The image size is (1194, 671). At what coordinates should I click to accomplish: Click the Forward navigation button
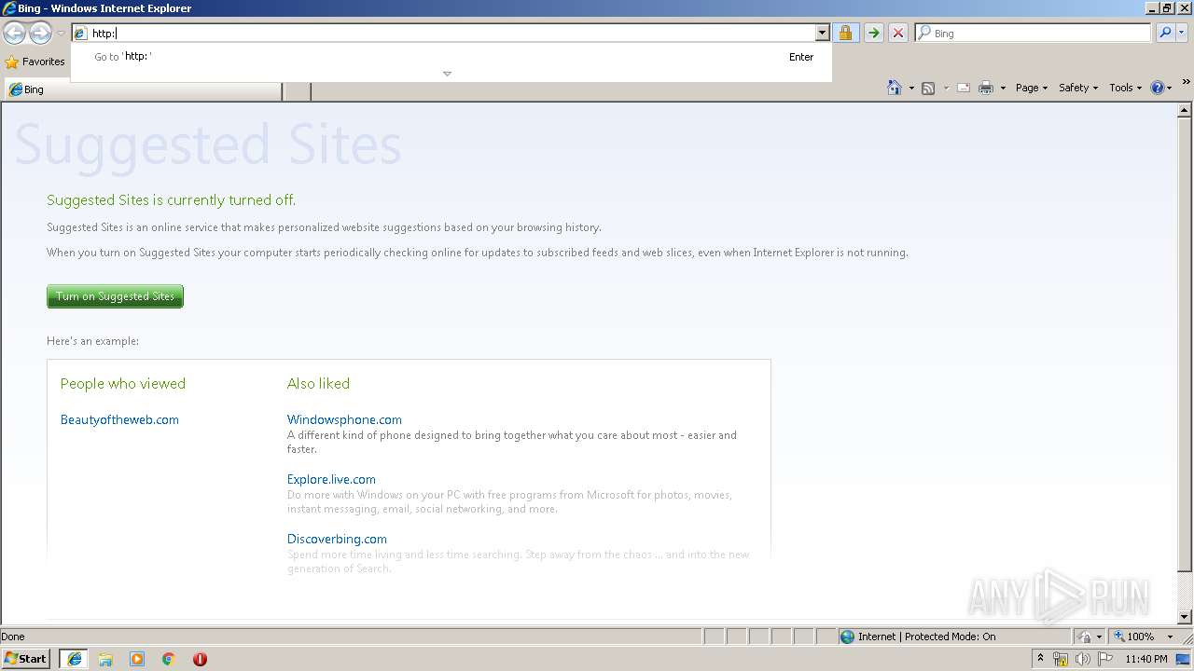point(39,34)
